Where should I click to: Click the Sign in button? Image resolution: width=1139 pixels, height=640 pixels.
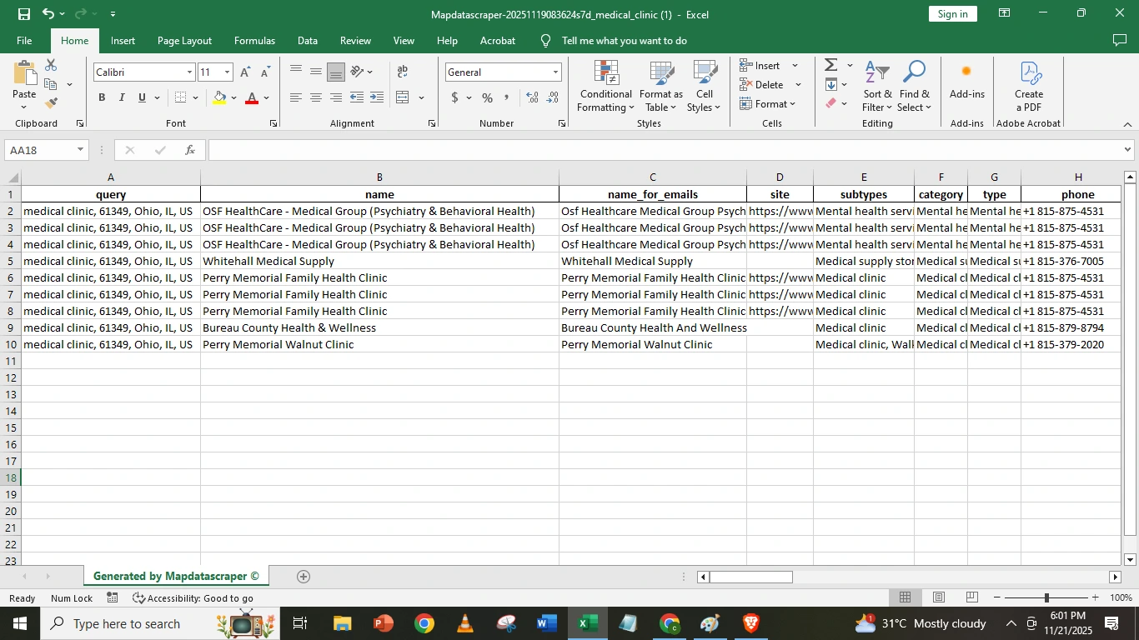(952, 14)
